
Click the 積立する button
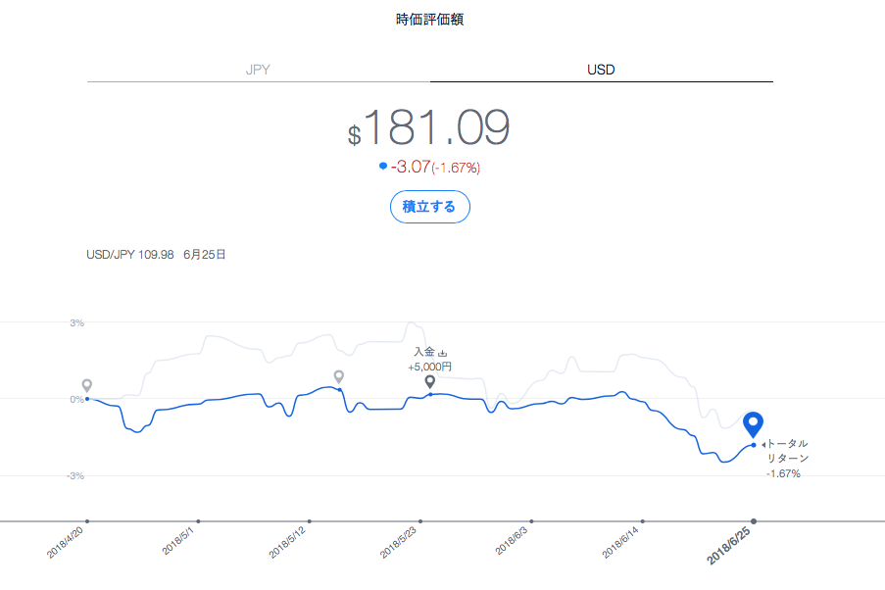(430, 207)
